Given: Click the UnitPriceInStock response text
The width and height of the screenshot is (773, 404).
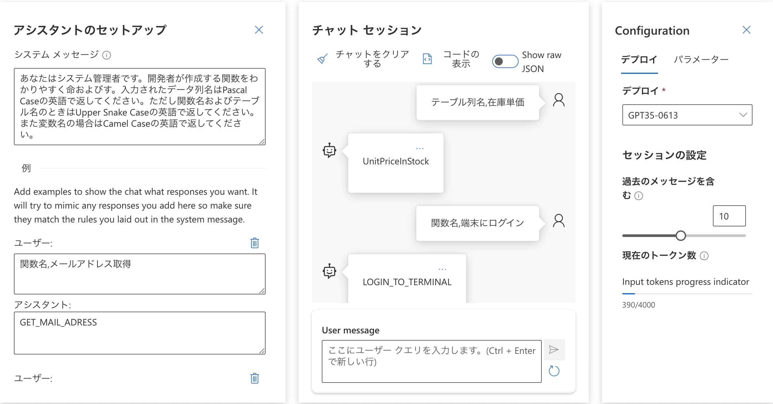Looking at the screenshot, I should pyautogui.click(x=396, y=161).
